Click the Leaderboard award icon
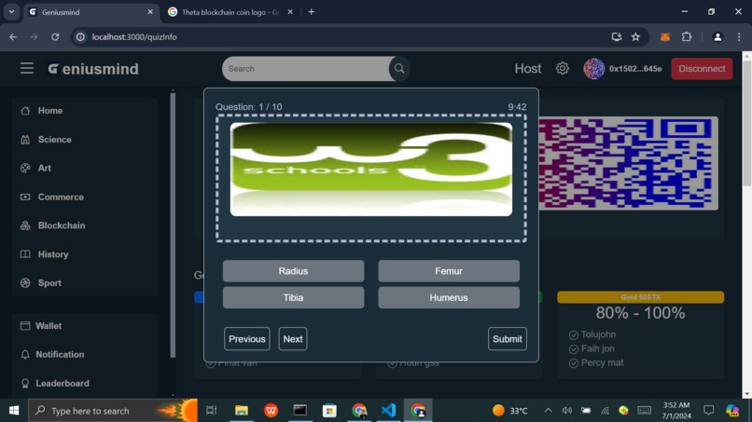The width and height of the screenshot is (752, 422). 25,383
